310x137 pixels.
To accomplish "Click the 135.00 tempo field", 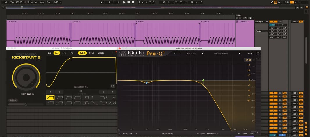I will pos(19,2).
